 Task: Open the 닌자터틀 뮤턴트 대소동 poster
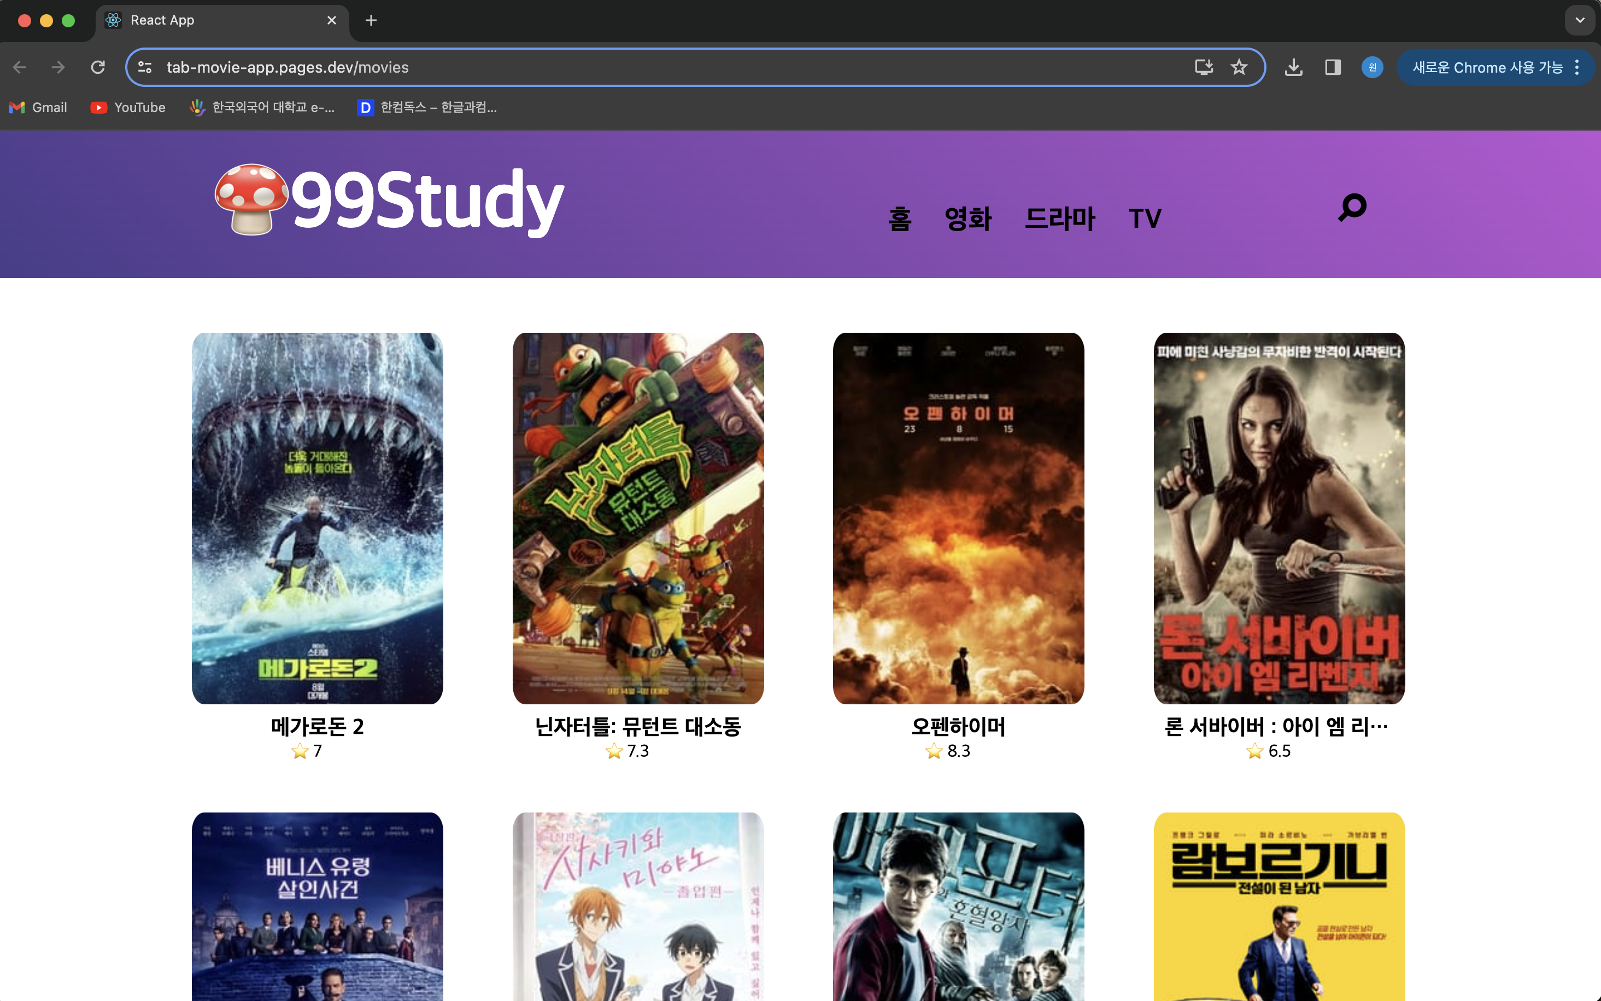coord(638,519)
